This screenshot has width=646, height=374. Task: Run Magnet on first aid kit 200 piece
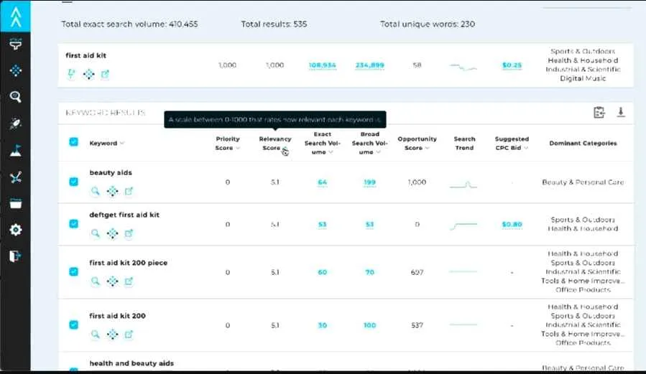click(x=112, y=281)
